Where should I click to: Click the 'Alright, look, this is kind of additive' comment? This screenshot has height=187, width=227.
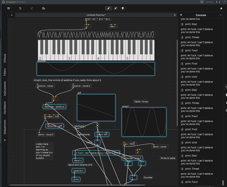pyautogui.click(x=67, y=80)
